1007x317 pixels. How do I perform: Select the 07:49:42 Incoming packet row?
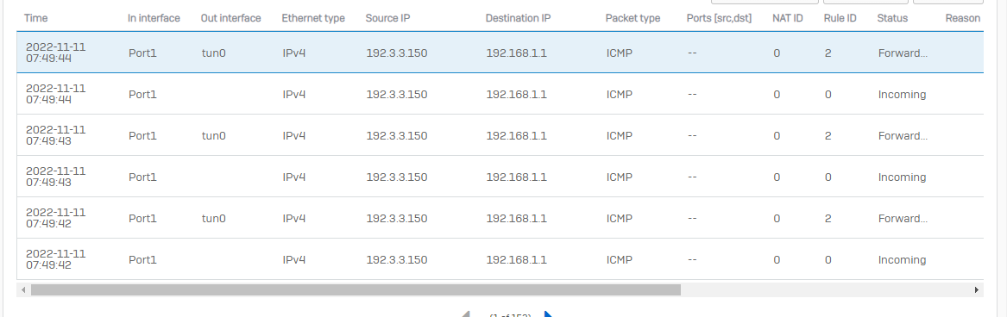tap(500, 259)
